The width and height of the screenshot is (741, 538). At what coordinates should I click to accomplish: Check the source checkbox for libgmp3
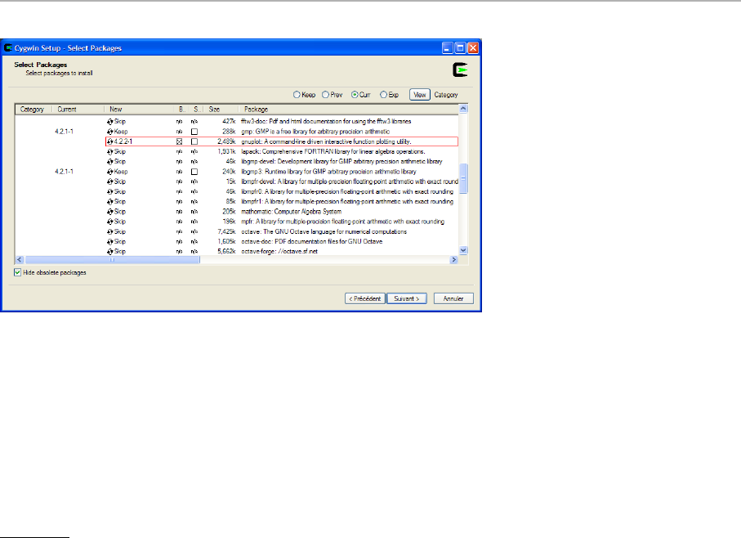[x=194, y=172]
